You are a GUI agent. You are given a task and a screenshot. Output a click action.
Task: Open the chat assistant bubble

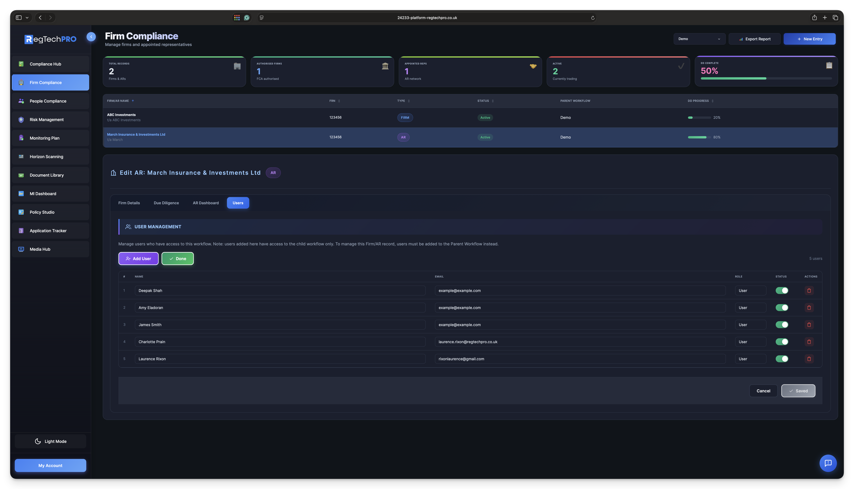click(x=828, y=463)
